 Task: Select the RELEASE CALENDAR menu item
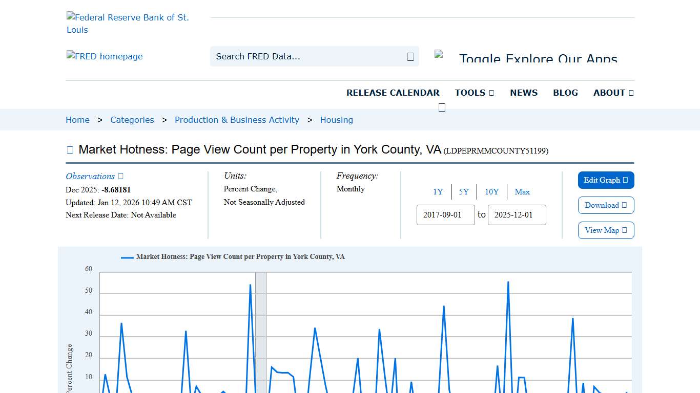(393, 93)
